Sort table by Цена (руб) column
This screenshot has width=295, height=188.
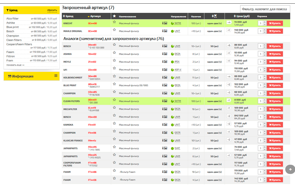point(242,16)
